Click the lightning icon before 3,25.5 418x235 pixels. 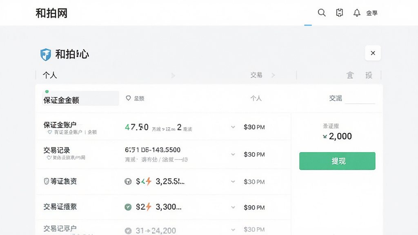pyautogui.click(x=149, y=182)
